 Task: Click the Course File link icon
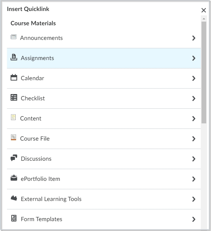(14, 137)
